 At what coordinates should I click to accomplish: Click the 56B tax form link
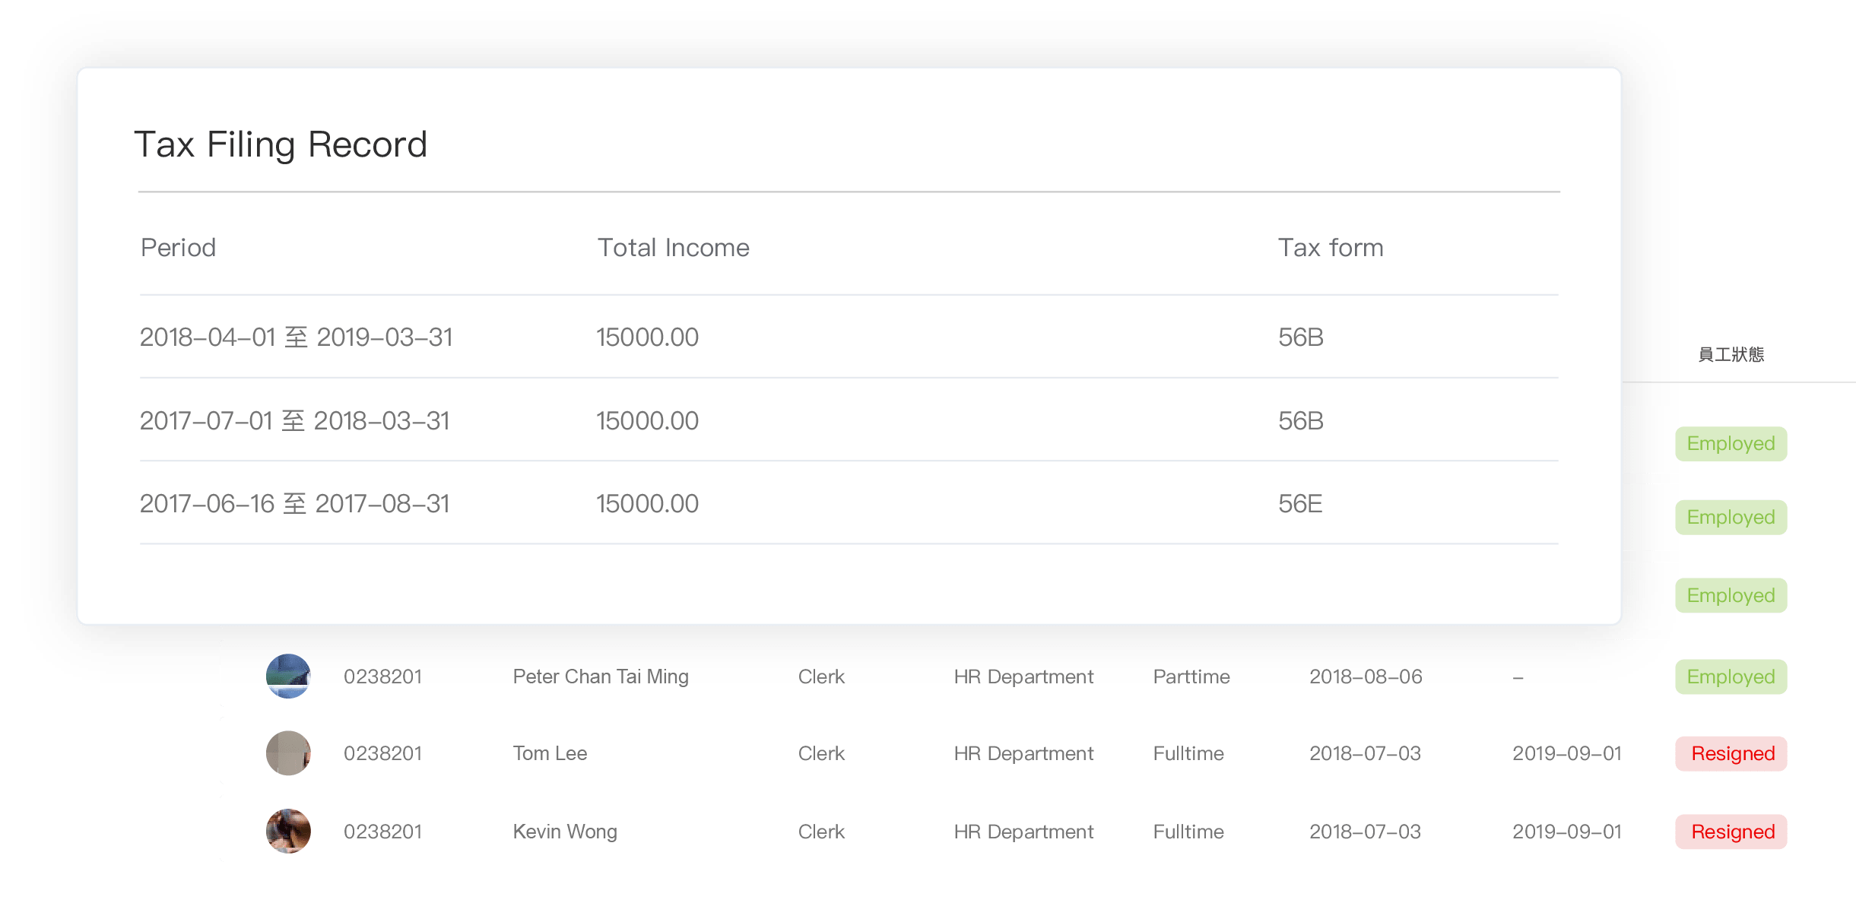(x=1299, y=337)
